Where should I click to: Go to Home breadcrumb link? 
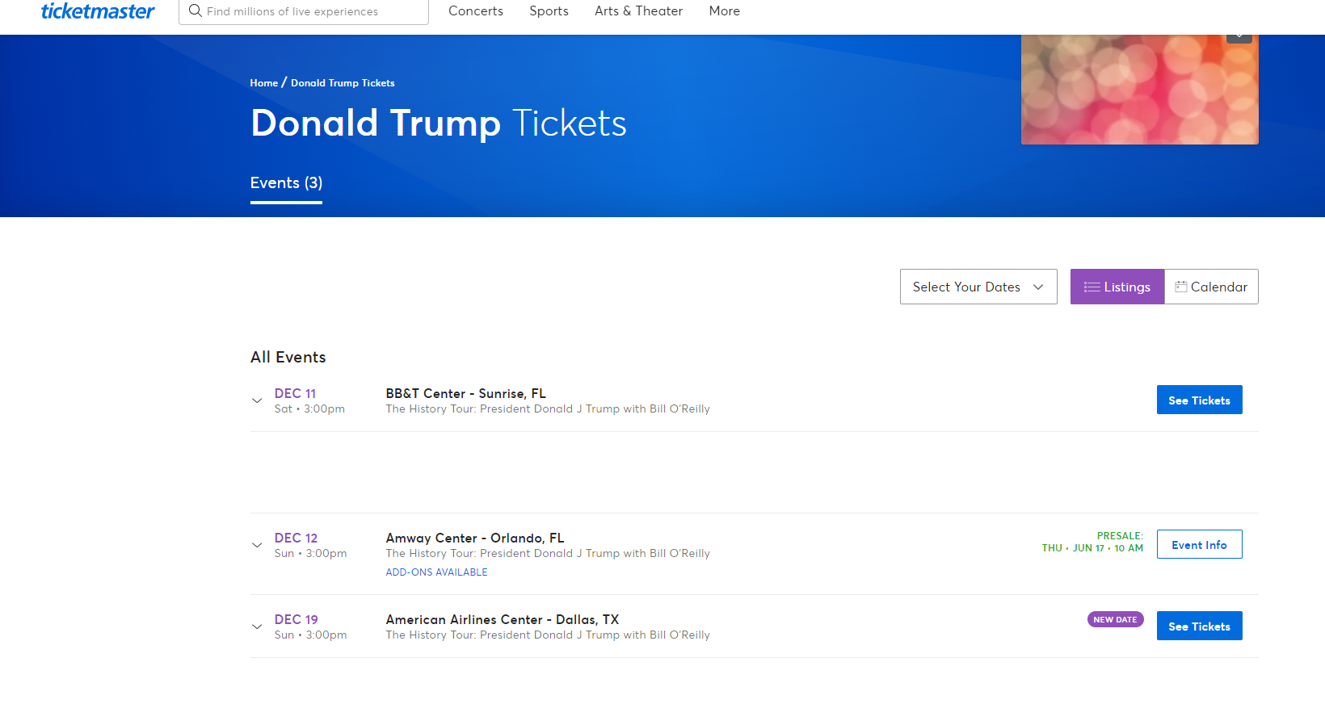263,83
